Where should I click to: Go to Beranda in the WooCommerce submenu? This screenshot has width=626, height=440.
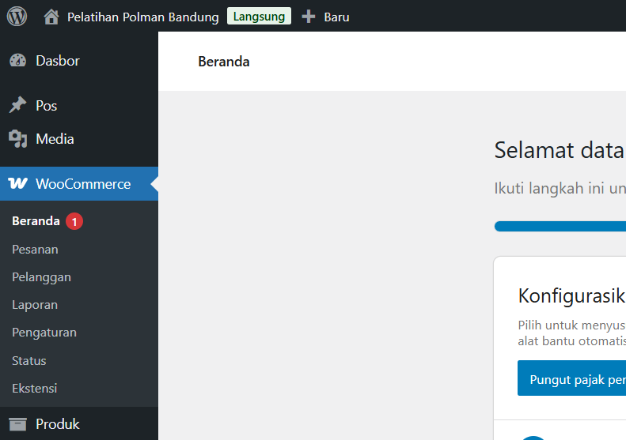click(36, 221)
